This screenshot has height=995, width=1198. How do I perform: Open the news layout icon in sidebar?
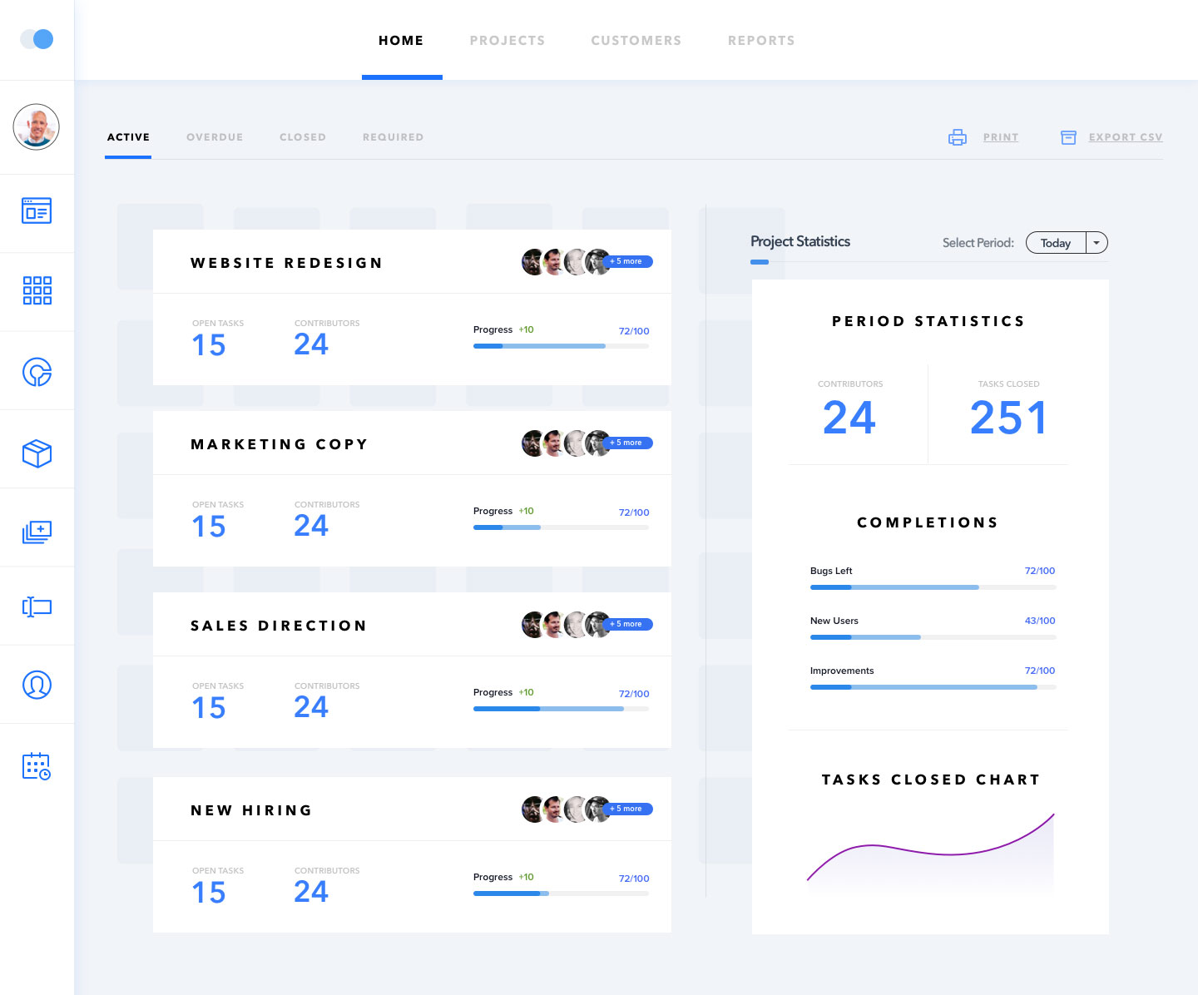click(x=37, y=210)
